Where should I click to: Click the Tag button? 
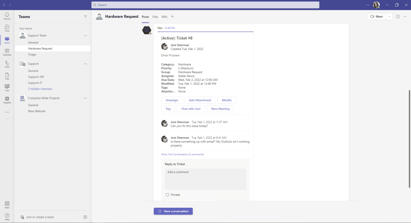[x=168, y=109]
